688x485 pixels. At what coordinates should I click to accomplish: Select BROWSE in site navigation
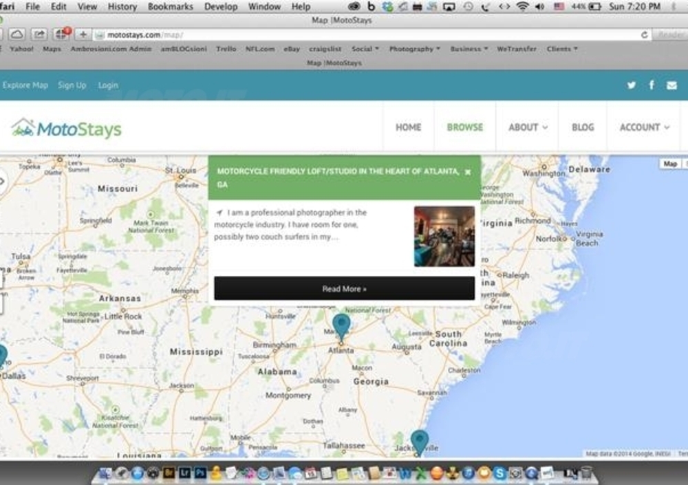[x=465, y=127]
